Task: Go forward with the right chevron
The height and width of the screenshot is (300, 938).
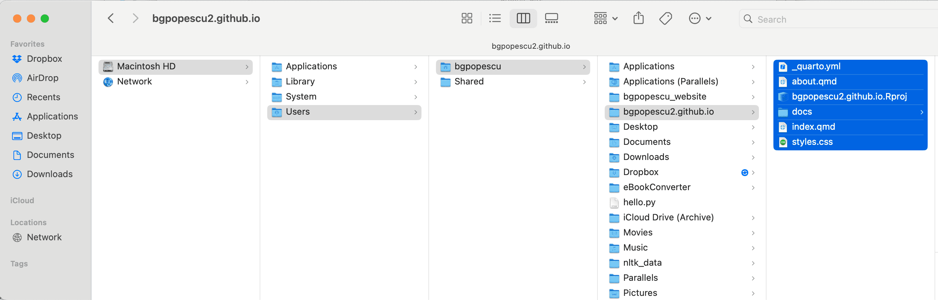Action: (135, 19)
